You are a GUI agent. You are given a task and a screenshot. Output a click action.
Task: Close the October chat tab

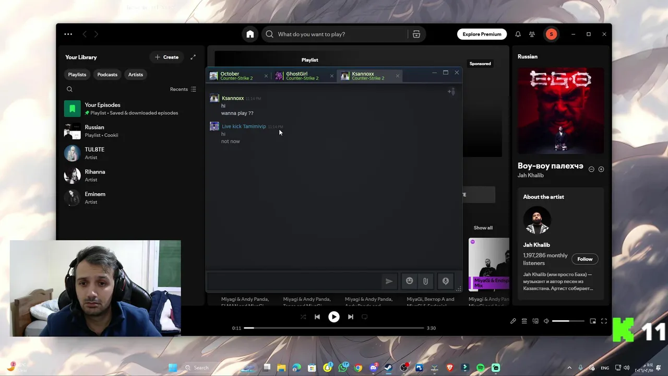(266, 76)
